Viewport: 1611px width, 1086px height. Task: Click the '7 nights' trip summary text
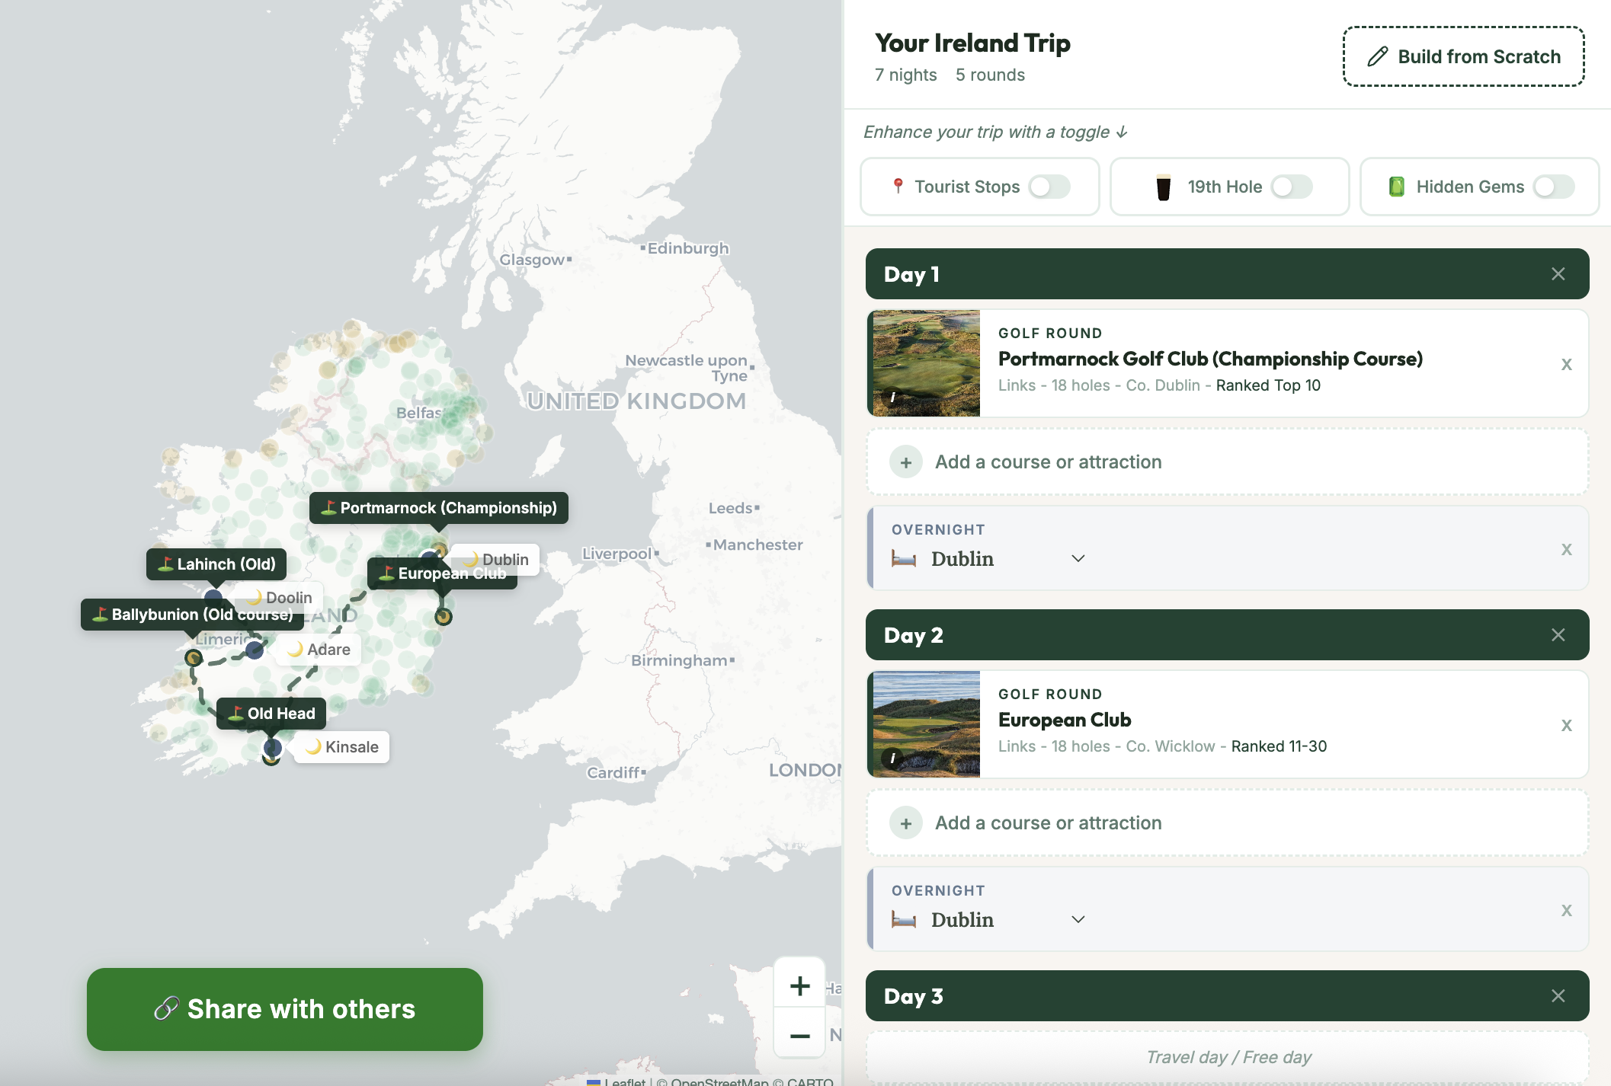(906, 75)
